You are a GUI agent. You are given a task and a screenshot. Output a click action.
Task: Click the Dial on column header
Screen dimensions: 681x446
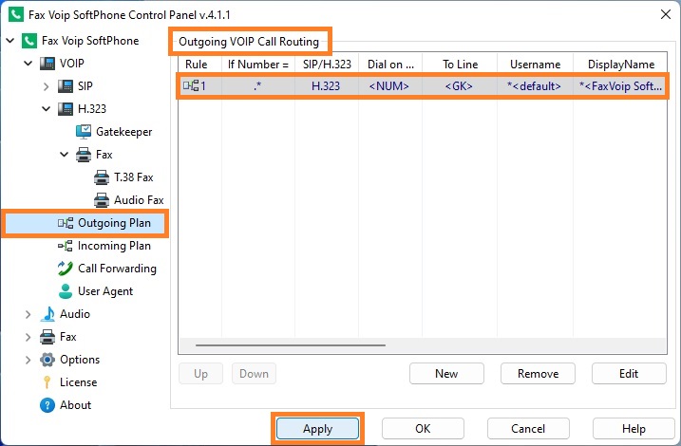tap(390, 65)
